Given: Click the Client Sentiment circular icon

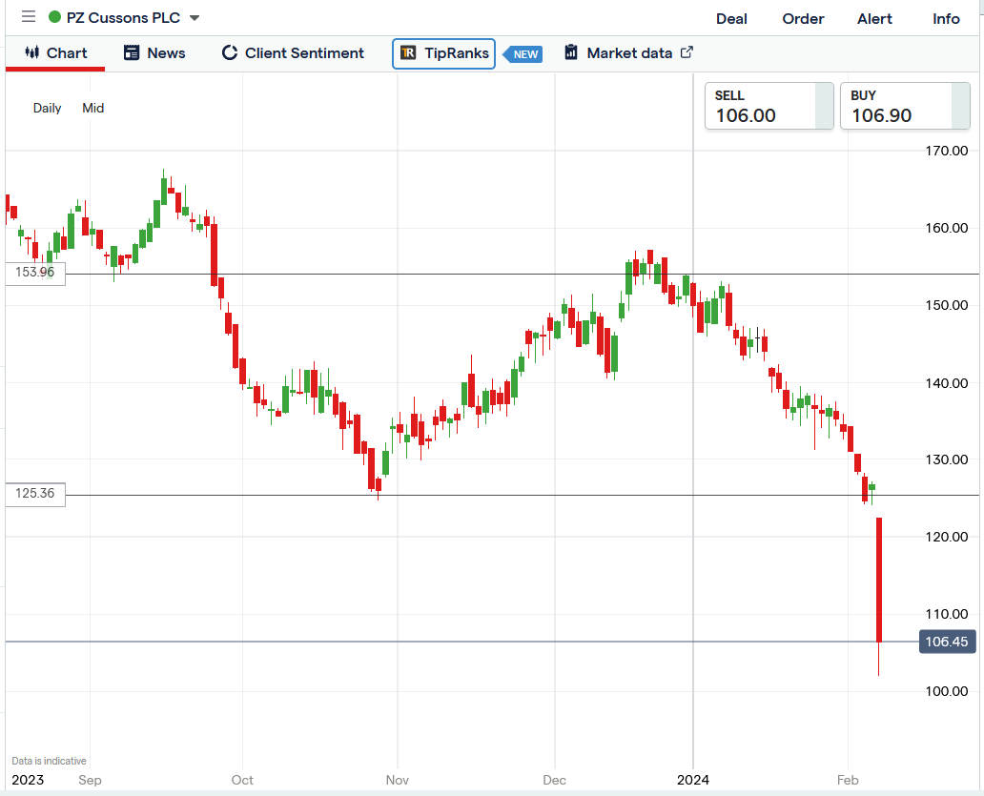Looking at the screenshot, I should 230,52.
